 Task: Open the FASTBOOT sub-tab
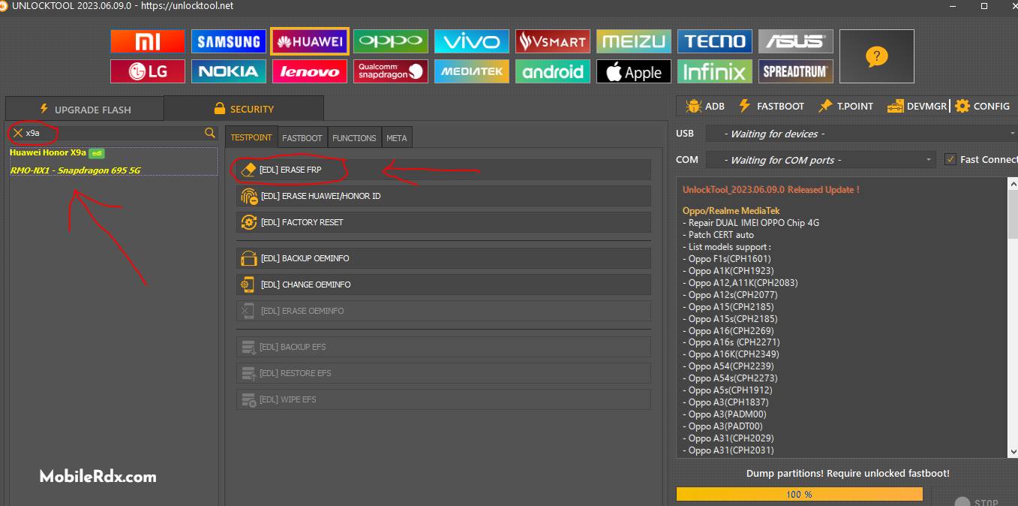[302, 138]
